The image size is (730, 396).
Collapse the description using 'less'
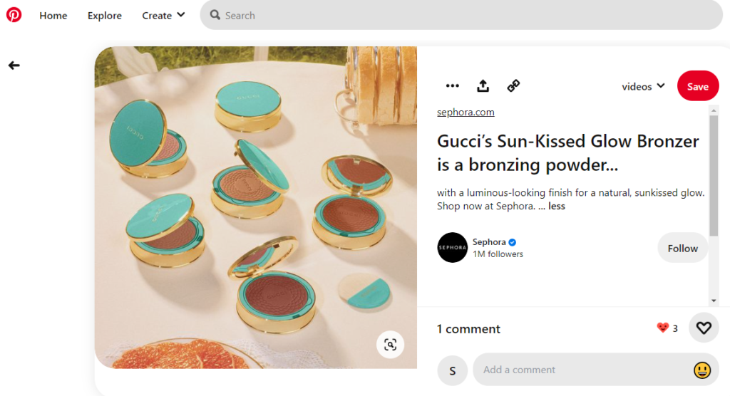tap(557, 207)
